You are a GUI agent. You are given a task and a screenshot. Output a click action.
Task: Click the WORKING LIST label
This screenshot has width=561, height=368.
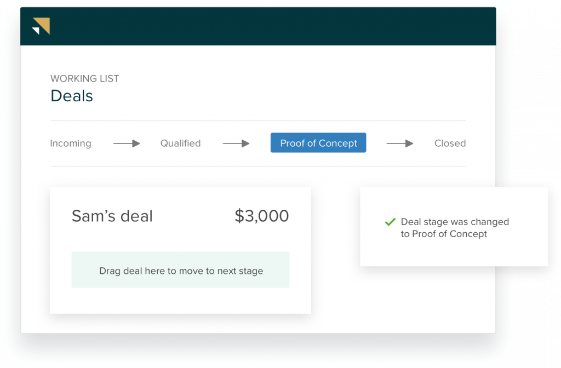(85, 79)
